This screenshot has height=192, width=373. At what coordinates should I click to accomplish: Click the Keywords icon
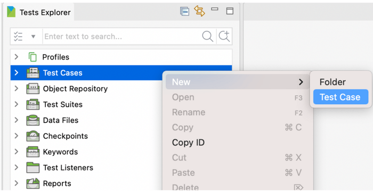tap(33, 152)
